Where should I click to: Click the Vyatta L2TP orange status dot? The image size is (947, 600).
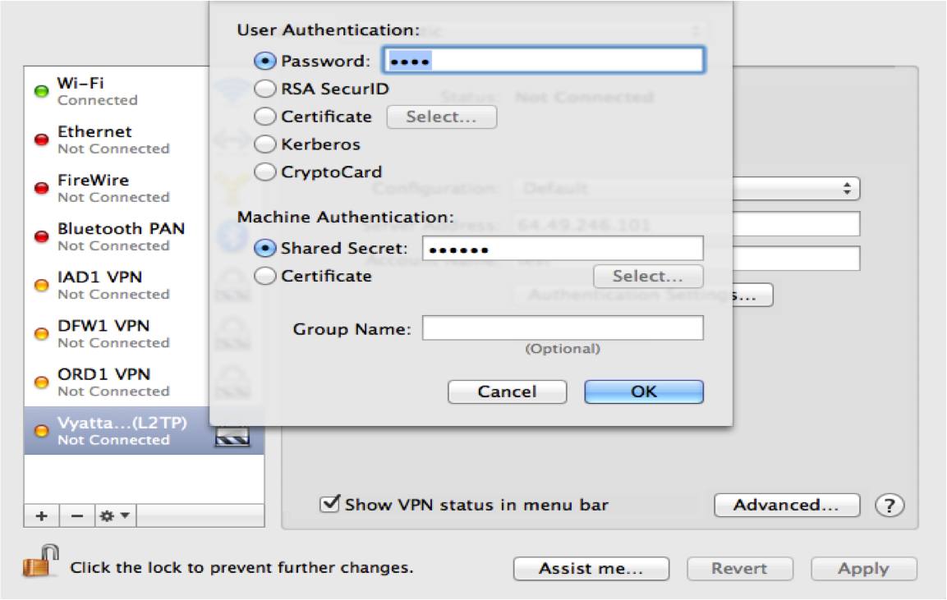coord(41,430)
